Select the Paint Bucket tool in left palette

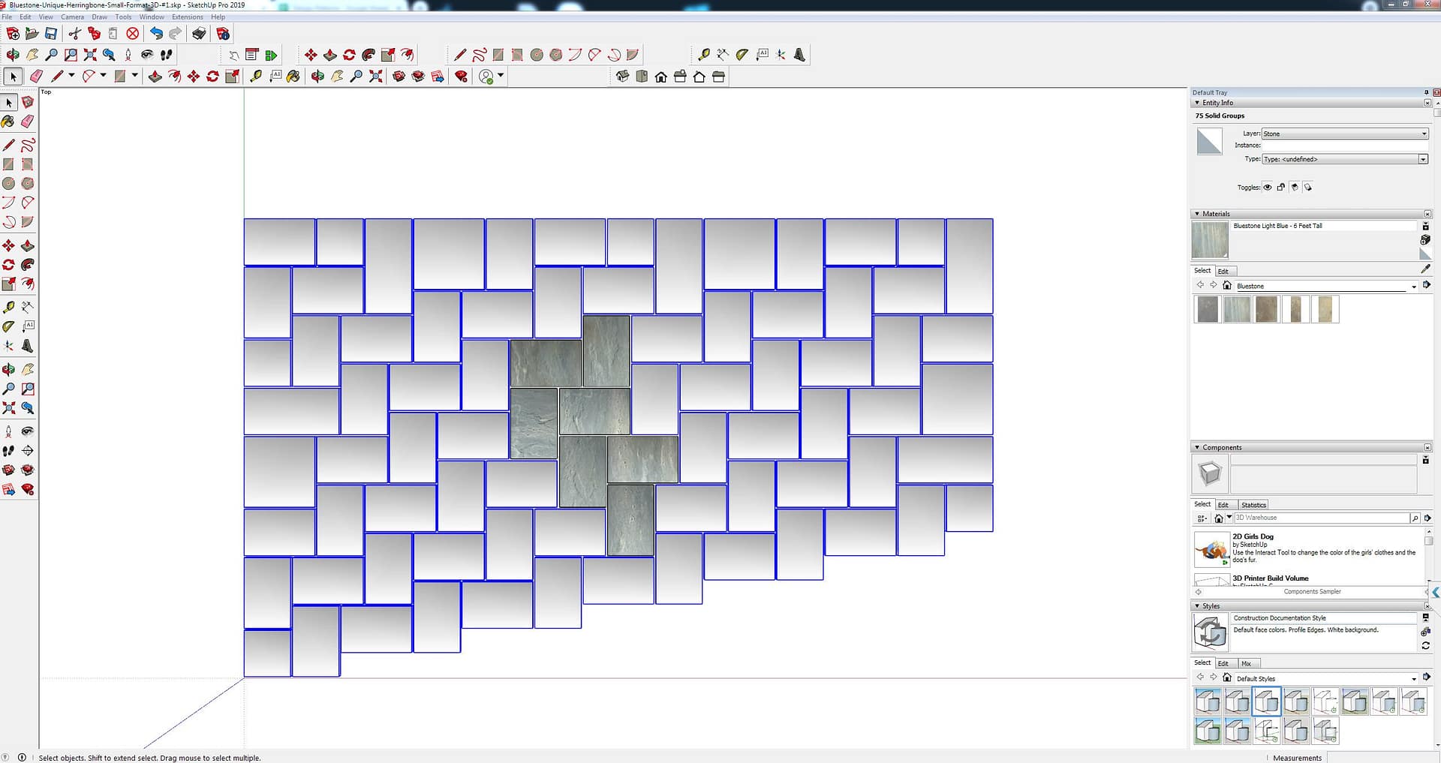tap(8, 122)
